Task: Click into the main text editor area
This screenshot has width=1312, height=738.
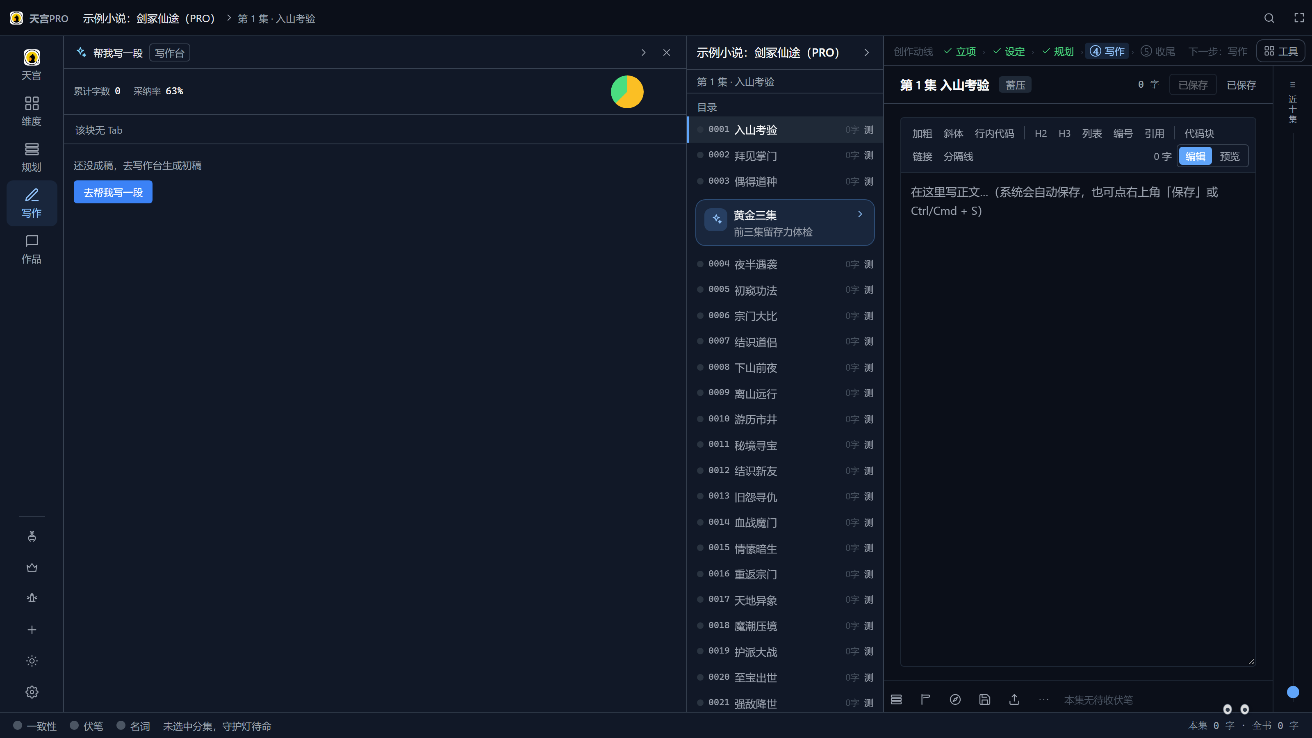Action: click(x=1078, y=420)
